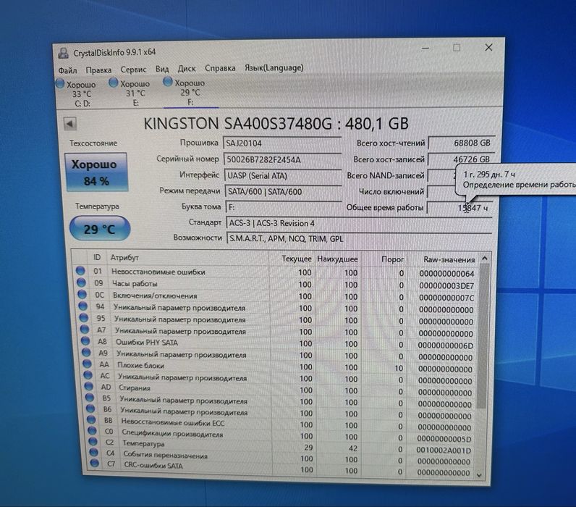Select the События переназначения attribute row
This screenshot has height=507, width=576.
click(282, 457)
